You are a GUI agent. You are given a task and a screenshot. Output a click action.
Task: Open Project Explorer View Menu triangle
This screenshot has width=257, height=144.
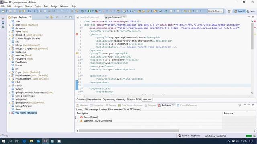(x=63, y=17)
